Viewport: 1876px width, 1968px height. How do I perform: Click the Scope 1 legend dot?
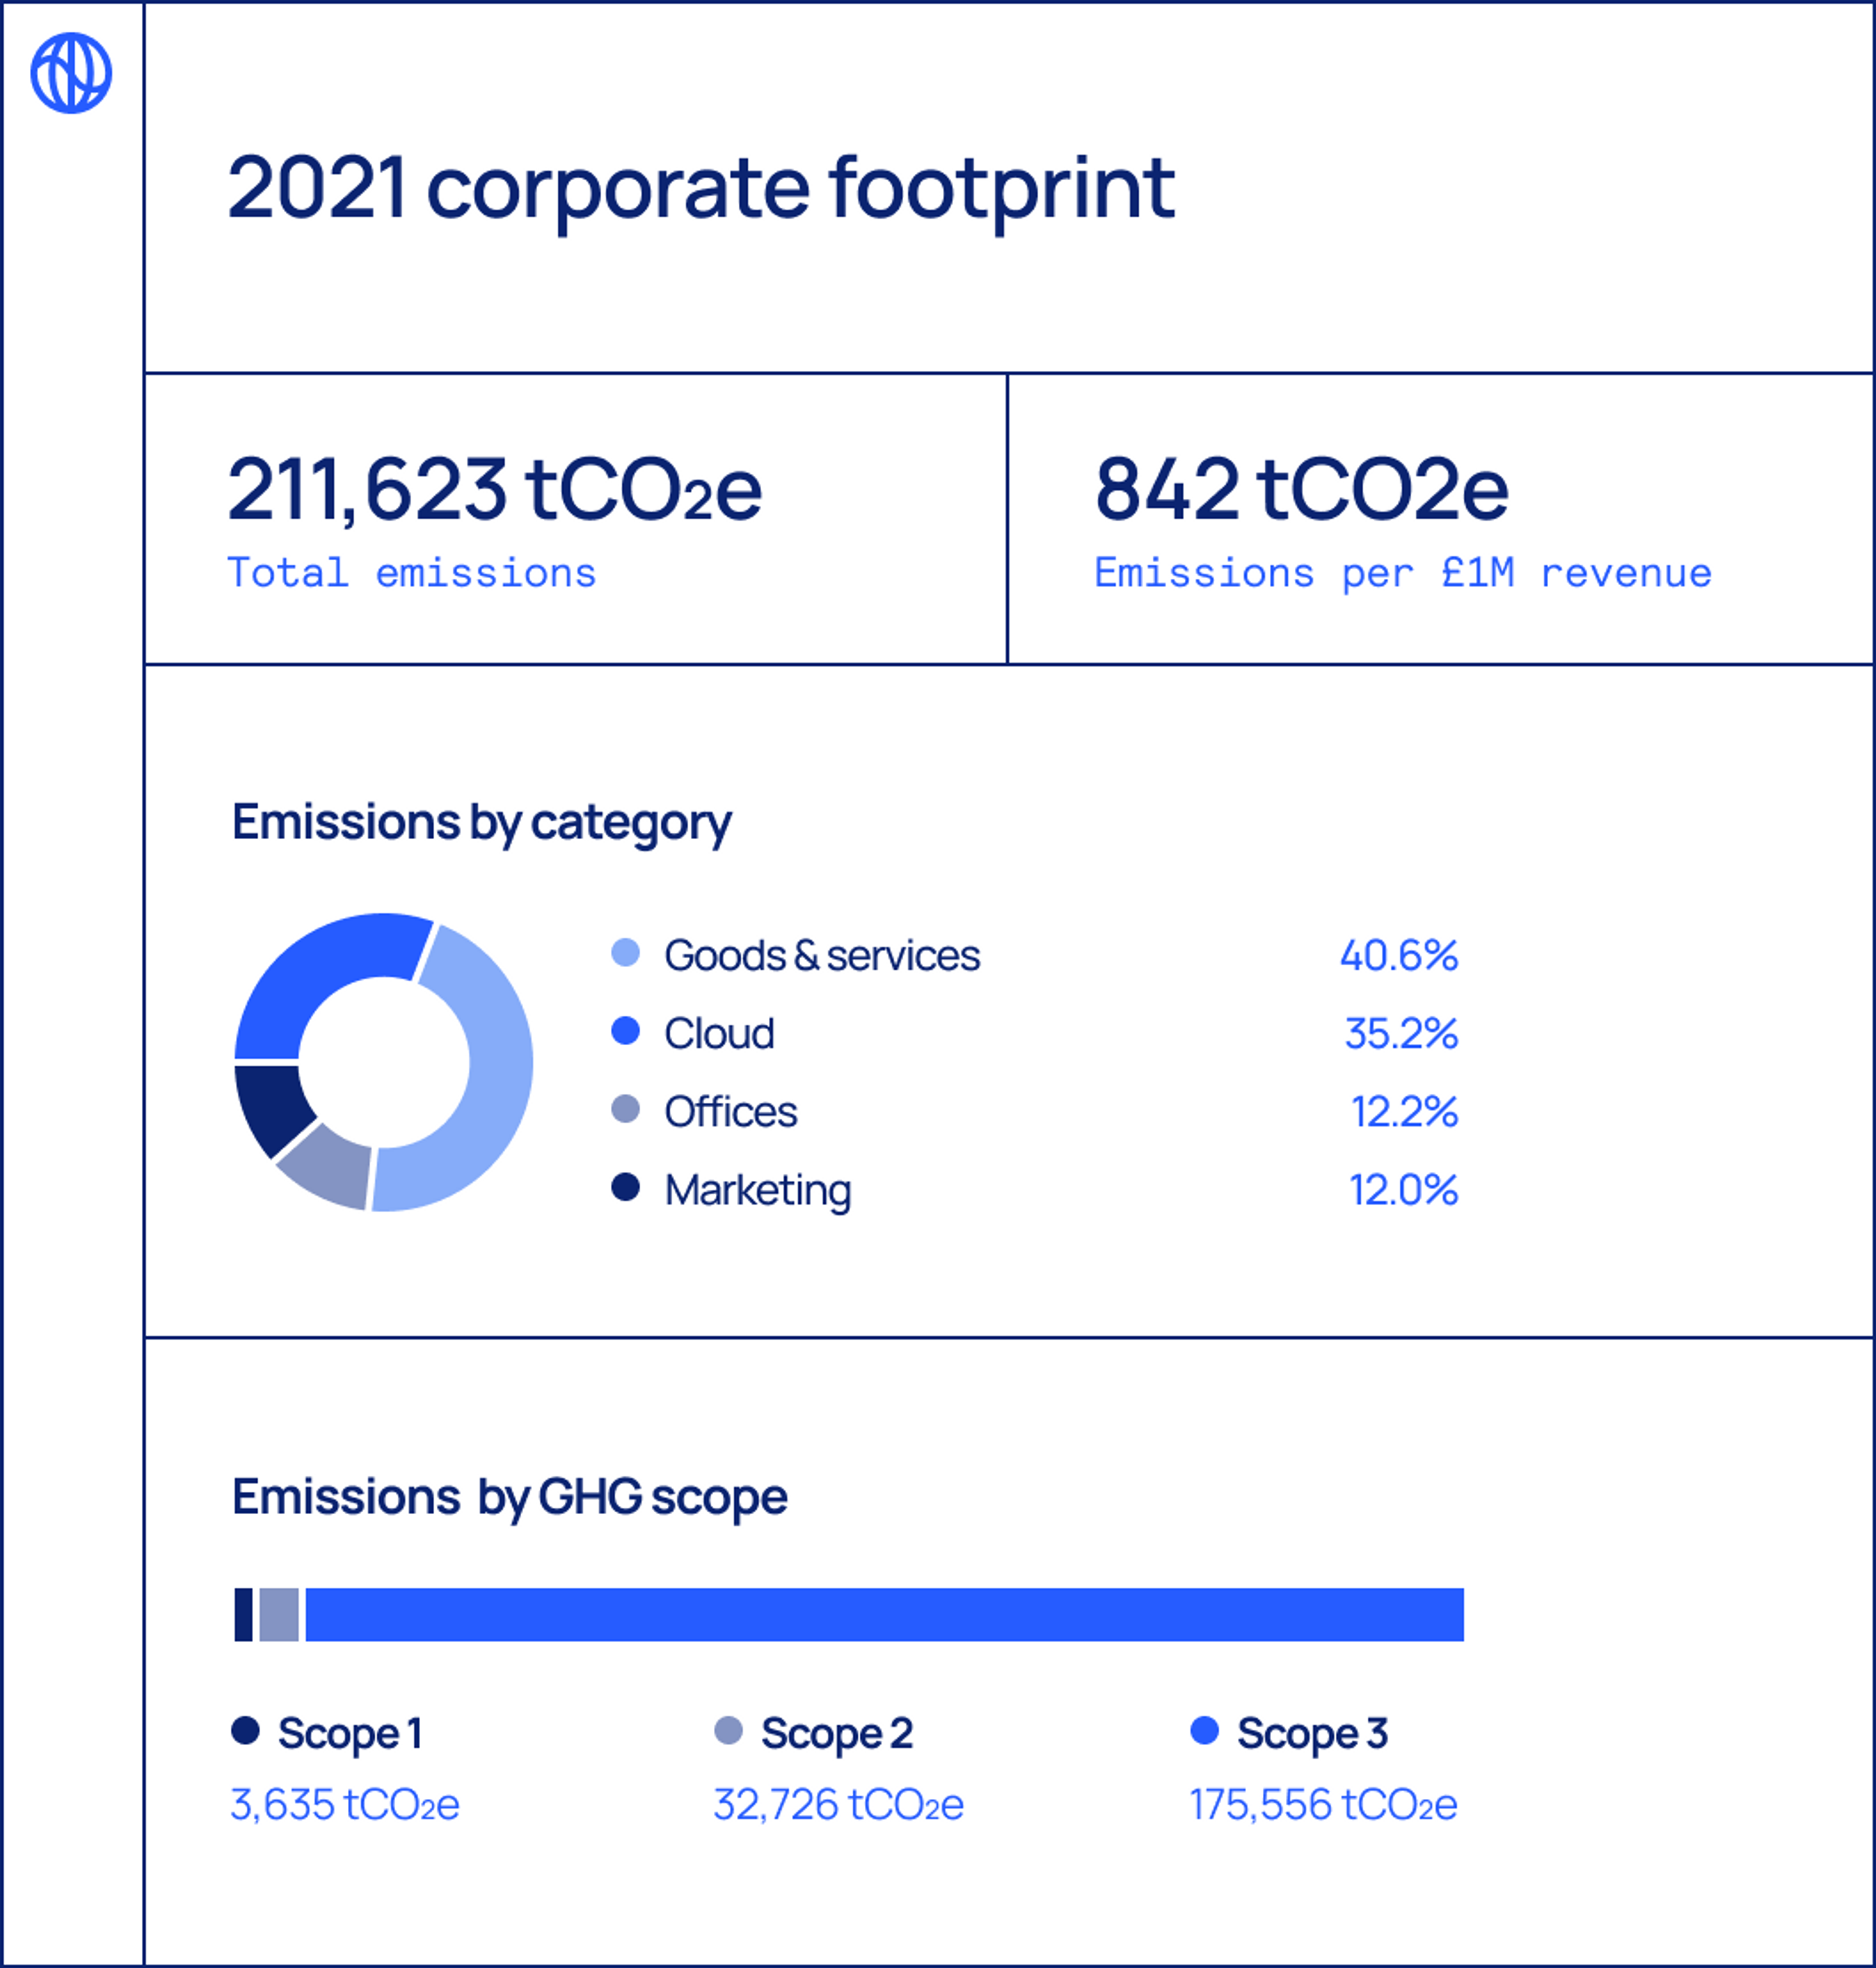(x=245, y=1730)
